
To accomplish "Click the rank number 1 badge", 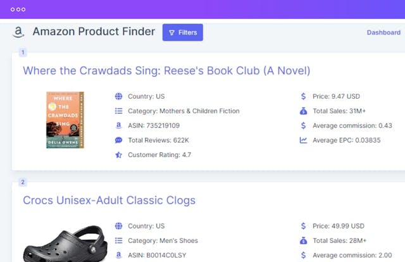I will point(23,53).
